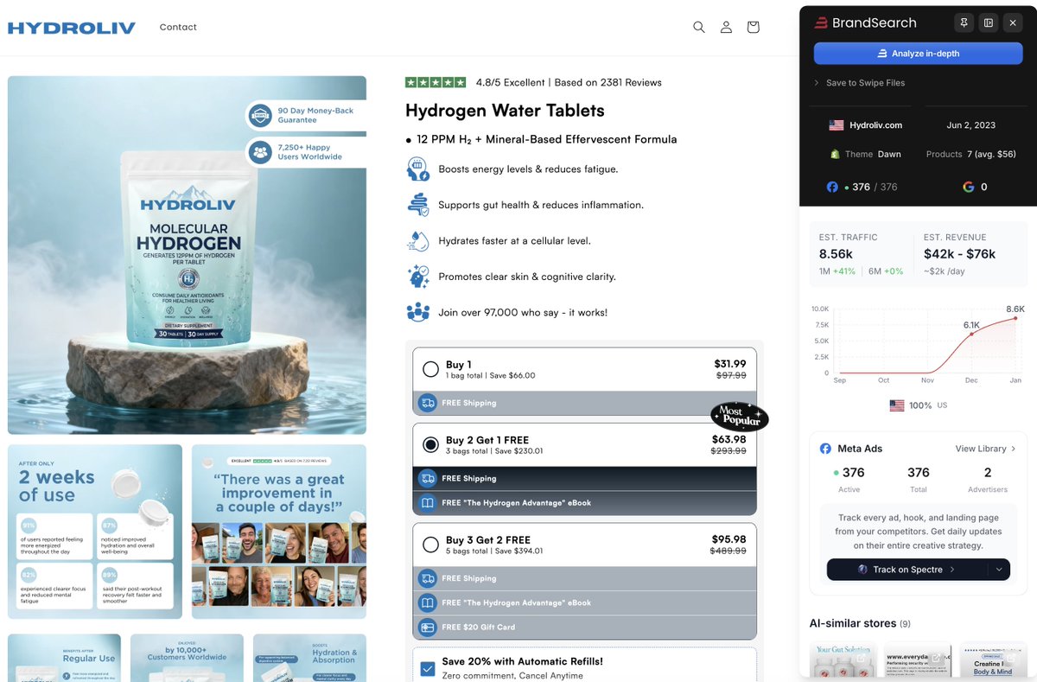Open the Regular Use thumbnail

(64, 658)
